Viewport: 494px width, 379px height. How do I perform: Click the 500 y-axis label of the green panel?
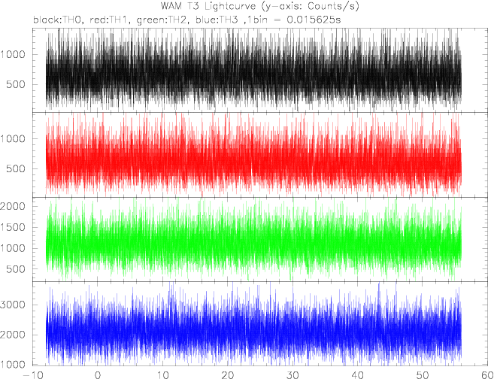(x=16, y=269)
